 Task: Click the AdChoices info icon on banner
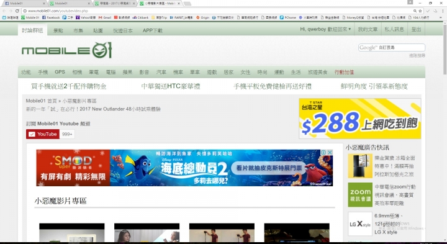point(324,153)
